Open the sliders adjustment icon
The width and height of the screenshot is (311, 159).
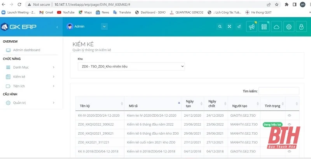click(264, 26)
